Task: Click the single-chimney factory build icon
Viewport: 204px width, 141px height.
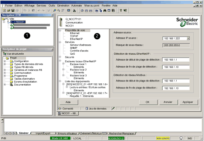Action: [86, 11]
